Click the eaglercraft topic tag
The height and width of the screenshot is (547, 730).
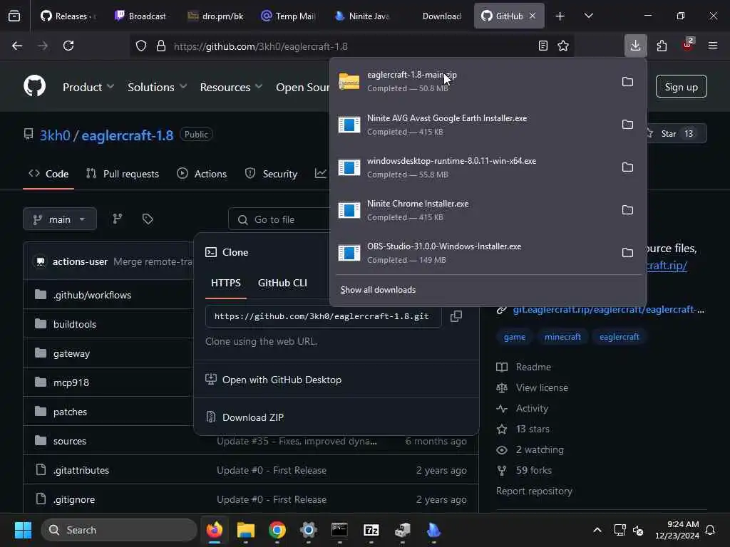[620, 337]
